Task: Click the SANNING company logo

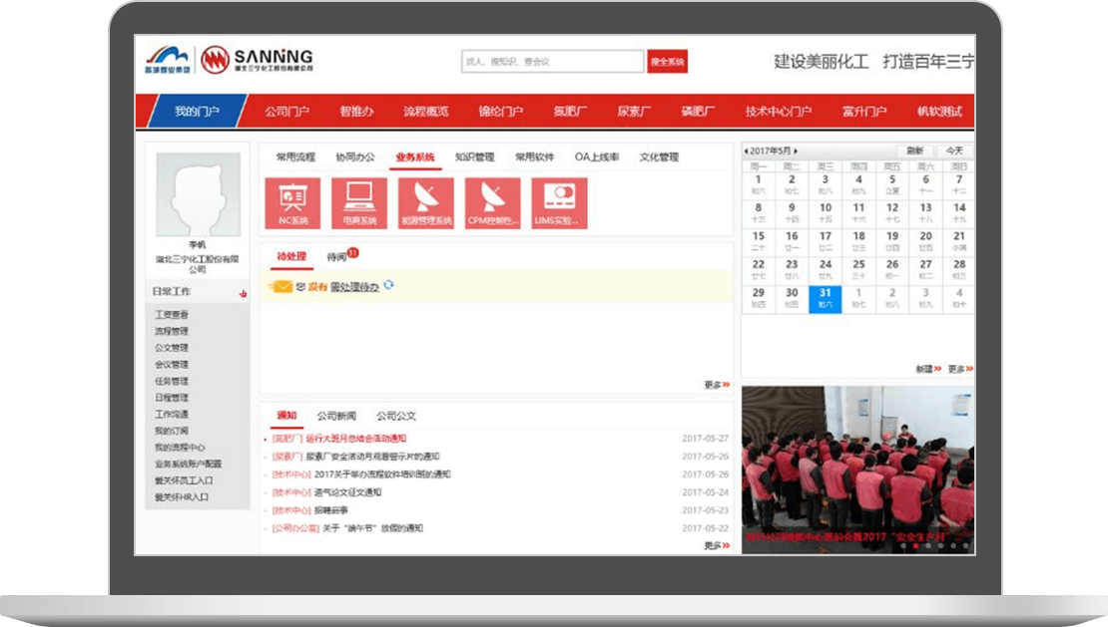Action: (258, 60)
